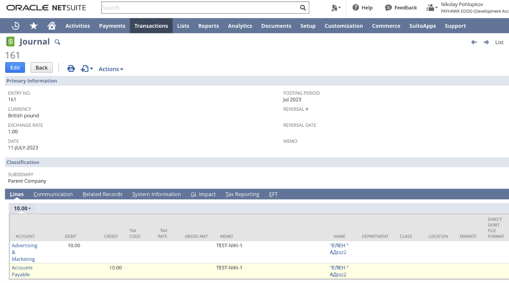The image size is (509, 283).
Task: Open the Reports menu
Action: click(x=209, y=26)
